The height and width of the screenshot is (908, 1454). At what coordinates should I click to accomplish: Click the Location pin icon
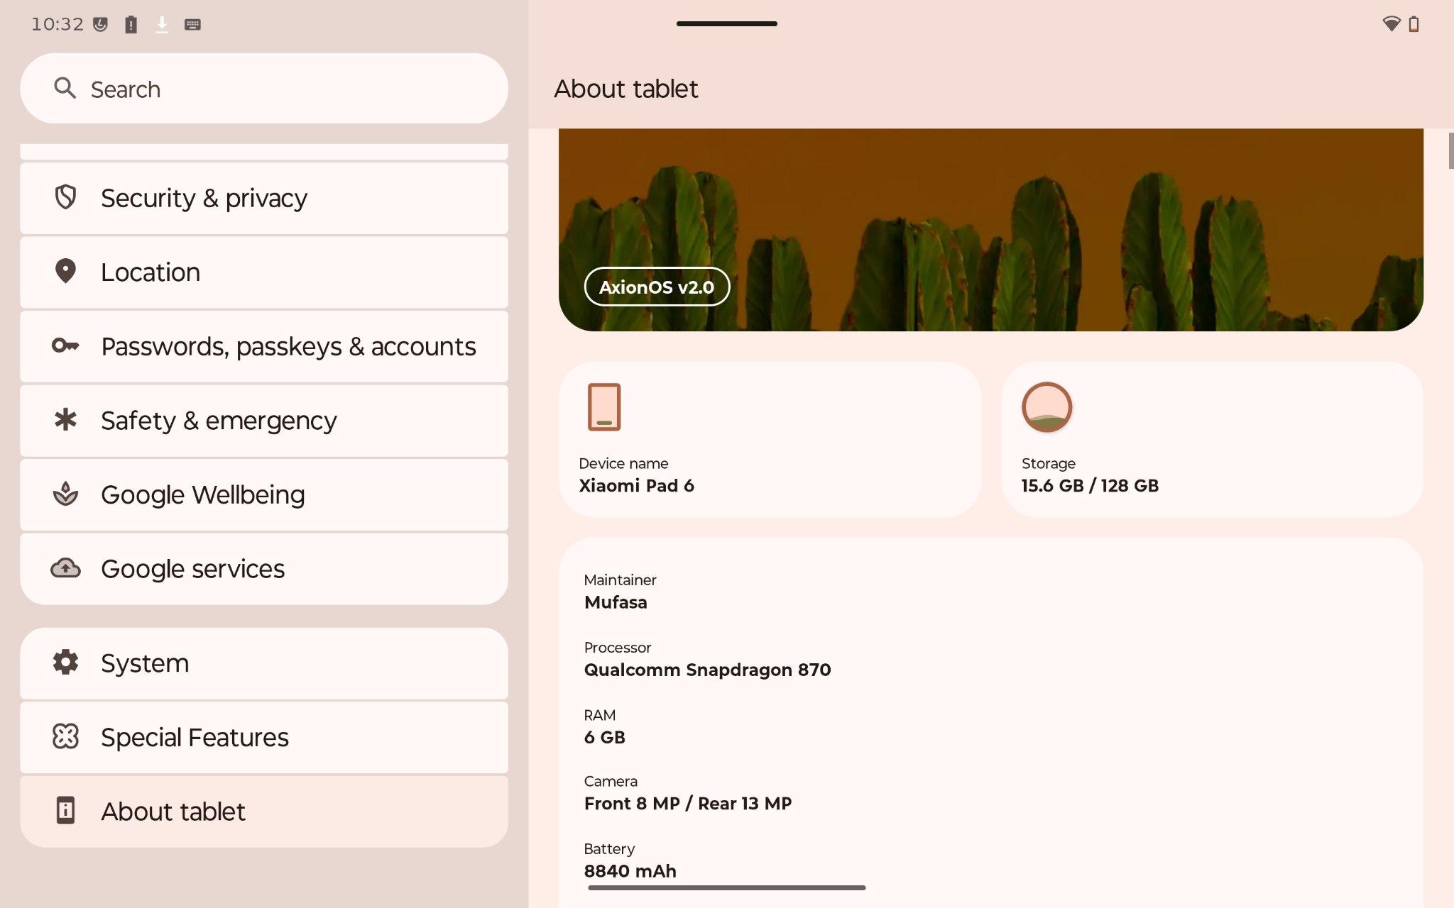tap(65, 271)
